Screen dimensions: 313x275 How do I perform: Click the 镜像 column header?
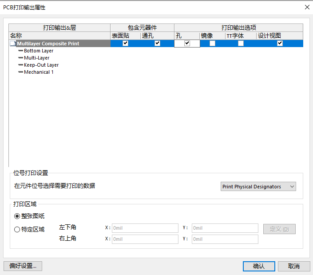[213, 36]
